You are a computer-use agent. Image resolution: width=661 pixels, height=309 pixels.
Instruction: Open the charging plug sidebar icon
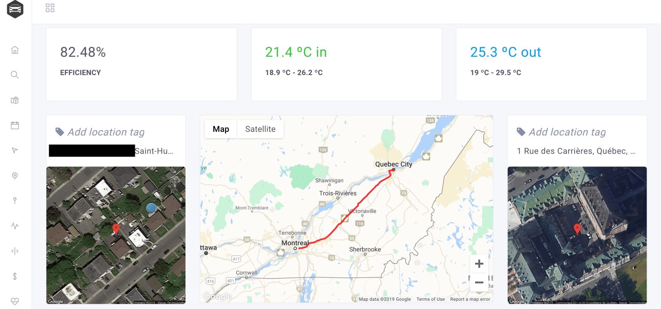pos(15,176)
